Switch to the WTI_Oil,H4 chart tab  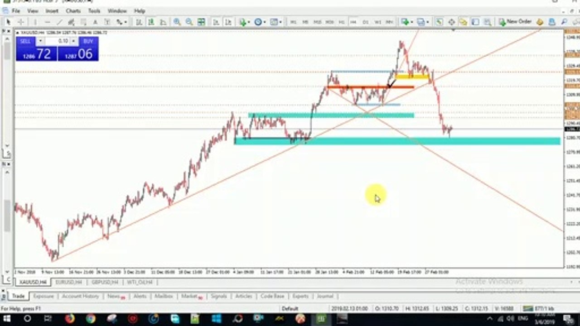140,282
